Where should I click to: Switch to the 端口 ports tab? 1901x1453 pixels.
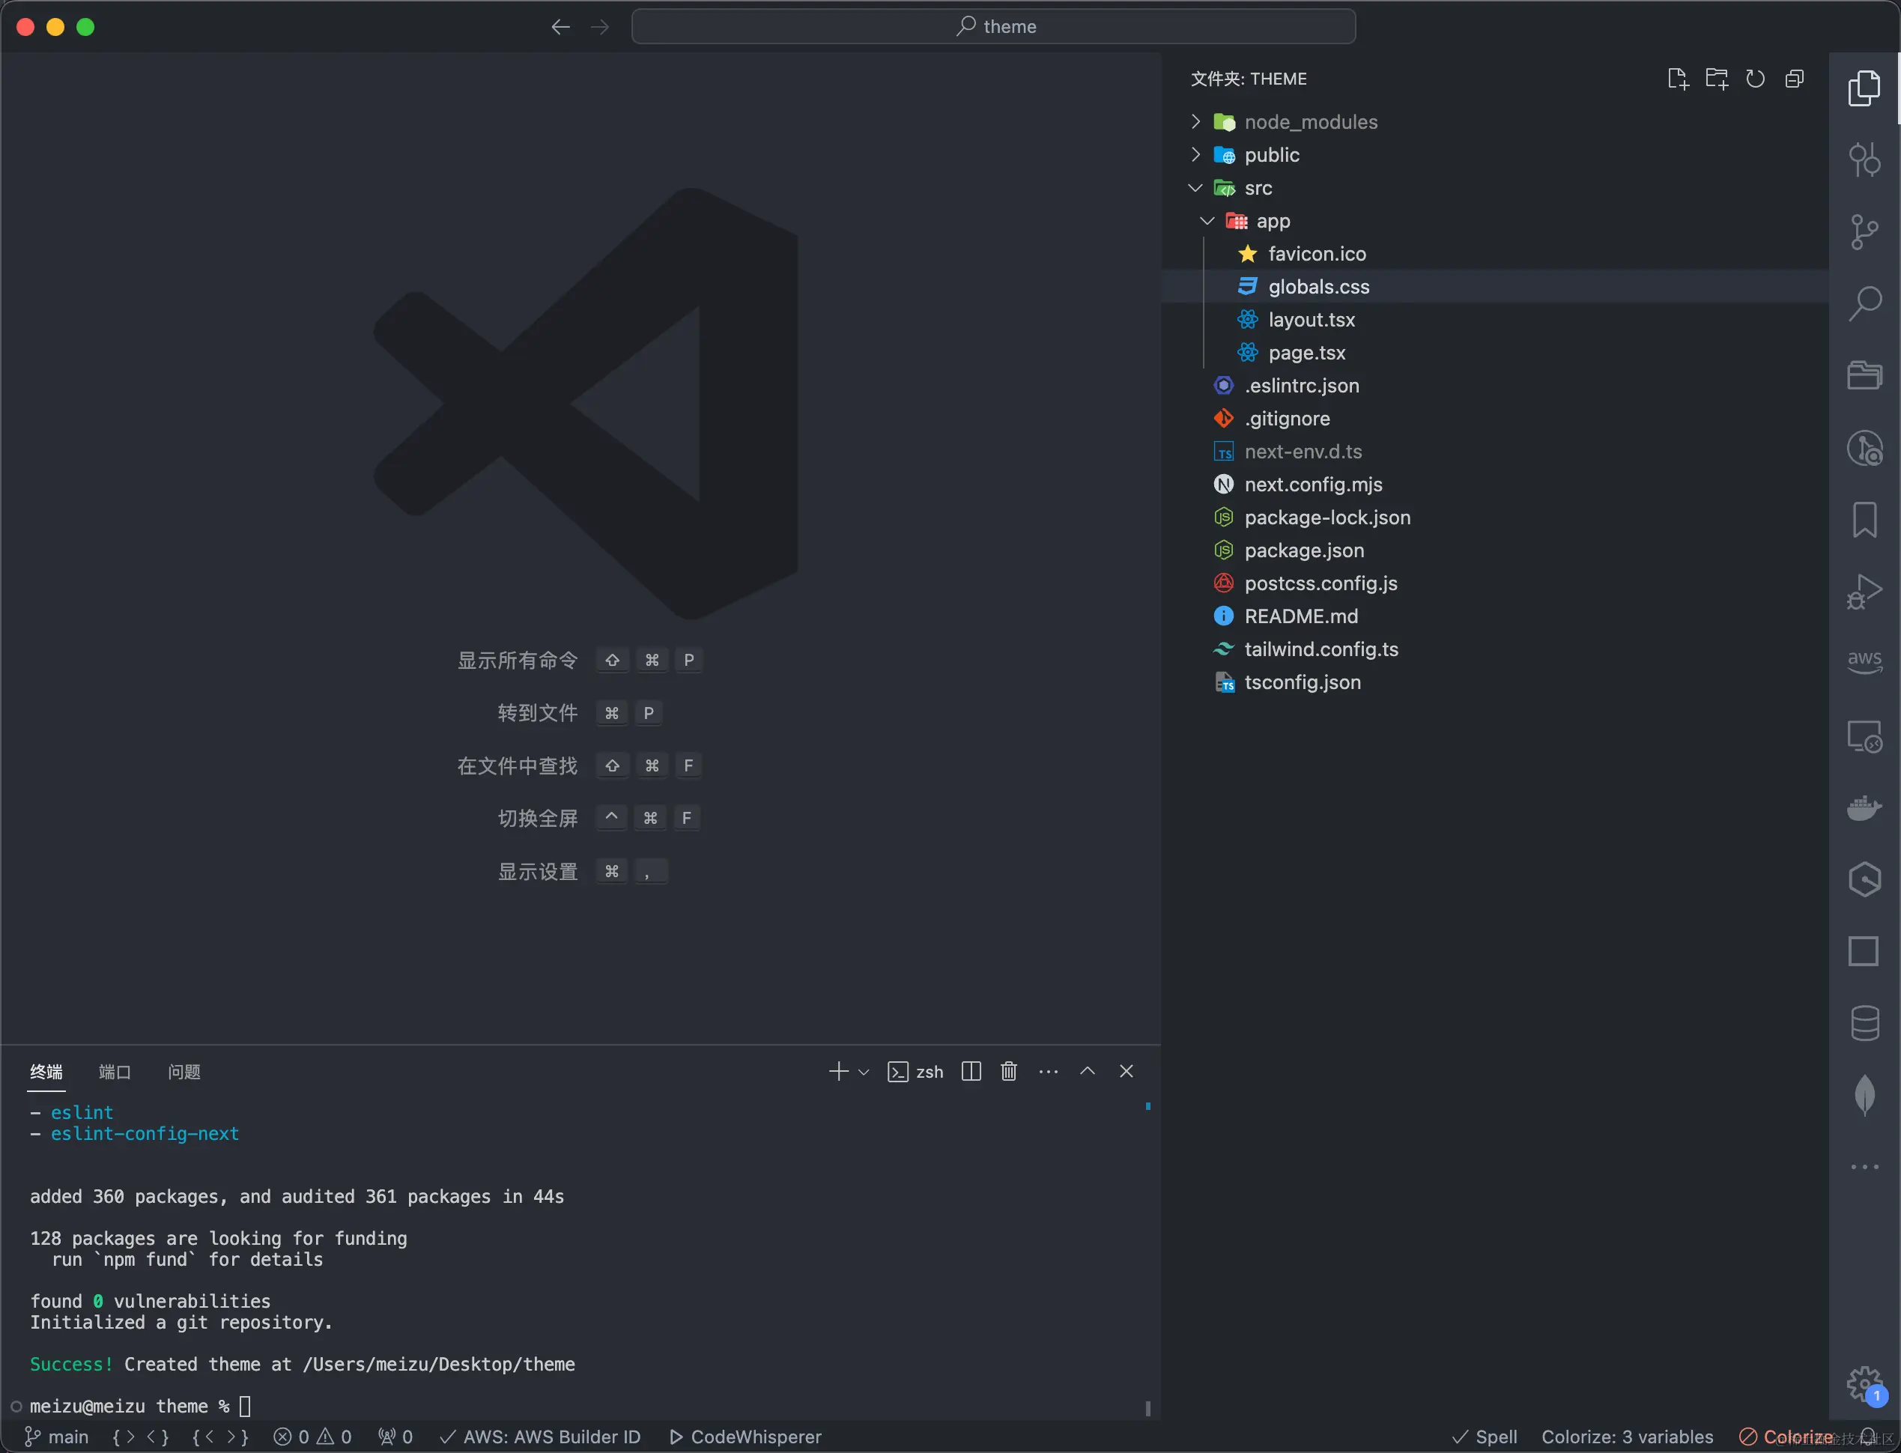(115, 1073)
